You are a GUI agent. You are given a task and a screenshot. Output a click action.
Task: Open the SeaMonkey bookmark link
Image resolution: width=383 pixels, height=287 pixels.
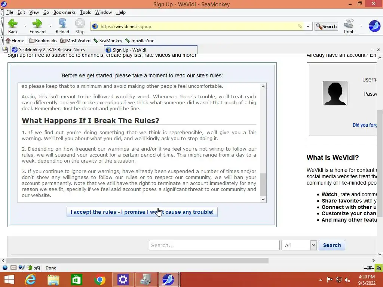coord(108,40)
